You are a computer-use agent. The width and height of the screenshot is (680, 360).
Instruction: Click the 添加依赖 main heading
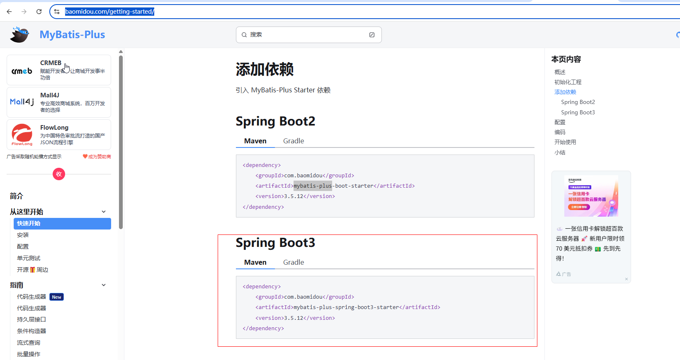(265, 69)
